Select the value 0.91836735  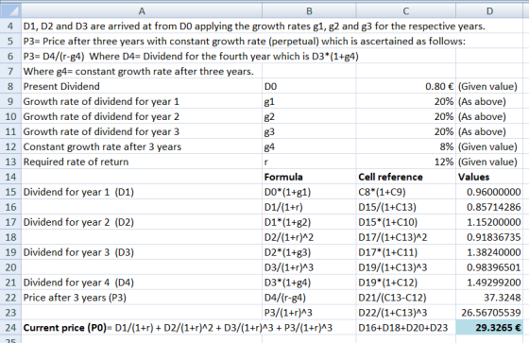click(489, 237)
